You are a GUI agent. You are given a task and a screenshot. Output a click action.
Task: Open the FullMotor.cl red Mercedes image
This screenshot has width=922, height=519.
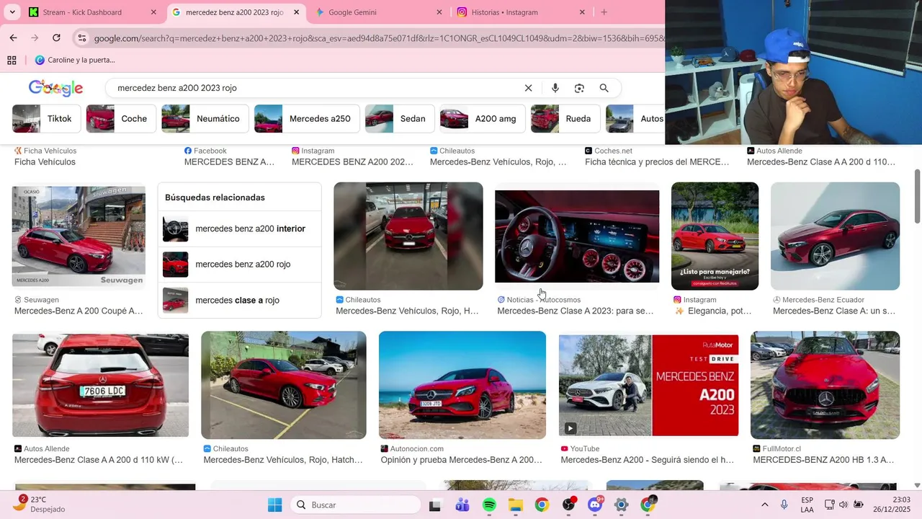tap(825, 385)
